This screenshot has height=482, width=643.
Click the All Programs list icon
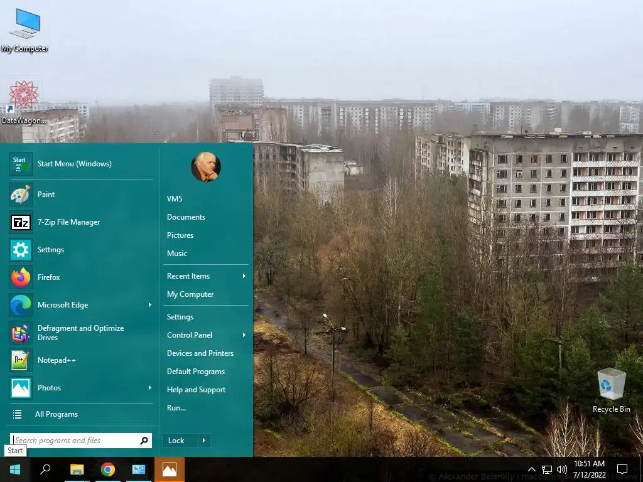coord(17,414)
